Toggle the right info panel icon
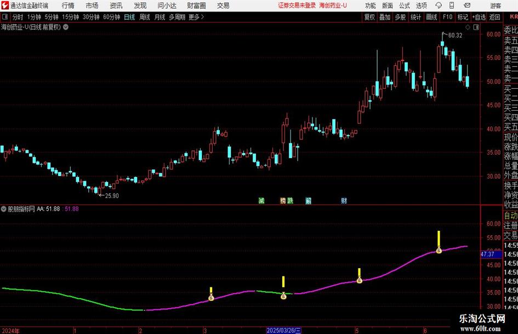The image size is (518, 334). (x=476, y=27)
